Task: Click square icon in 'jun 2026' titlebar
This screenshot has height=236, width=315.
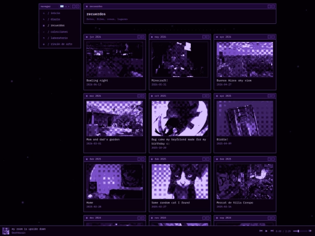Action: 87,37
